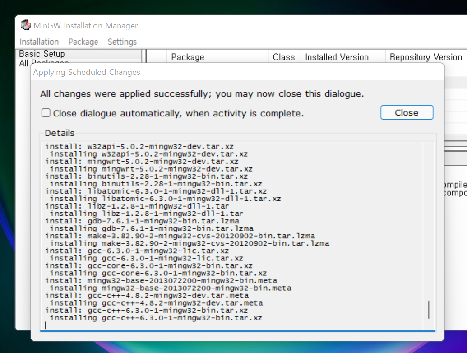
Task: Enable close dialogue automatically checkbox
Action: click(46, 113)
